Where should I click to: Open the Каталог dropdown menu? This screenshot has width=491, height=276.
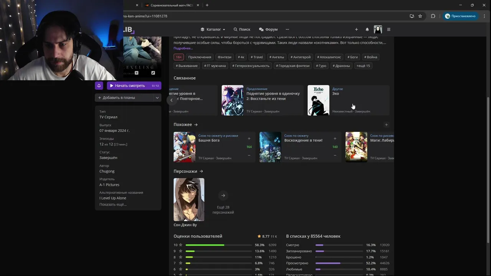(x=213, y=30)
